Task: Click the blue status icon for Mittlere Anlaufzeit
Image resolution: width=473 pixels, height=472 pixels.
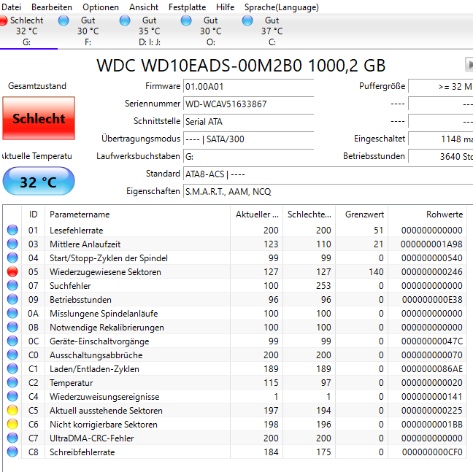Action: pyautogui.click(x=12, y=244)
